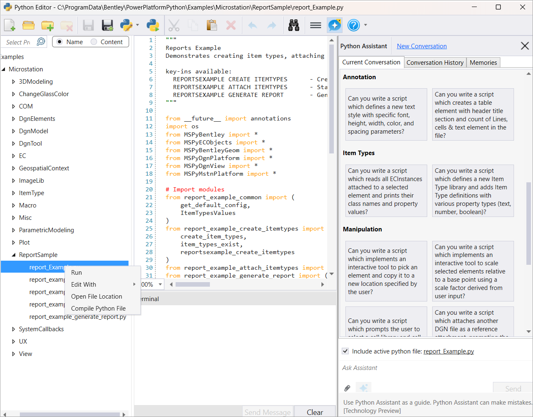Click the hamburger lines icon

(316, 25)
